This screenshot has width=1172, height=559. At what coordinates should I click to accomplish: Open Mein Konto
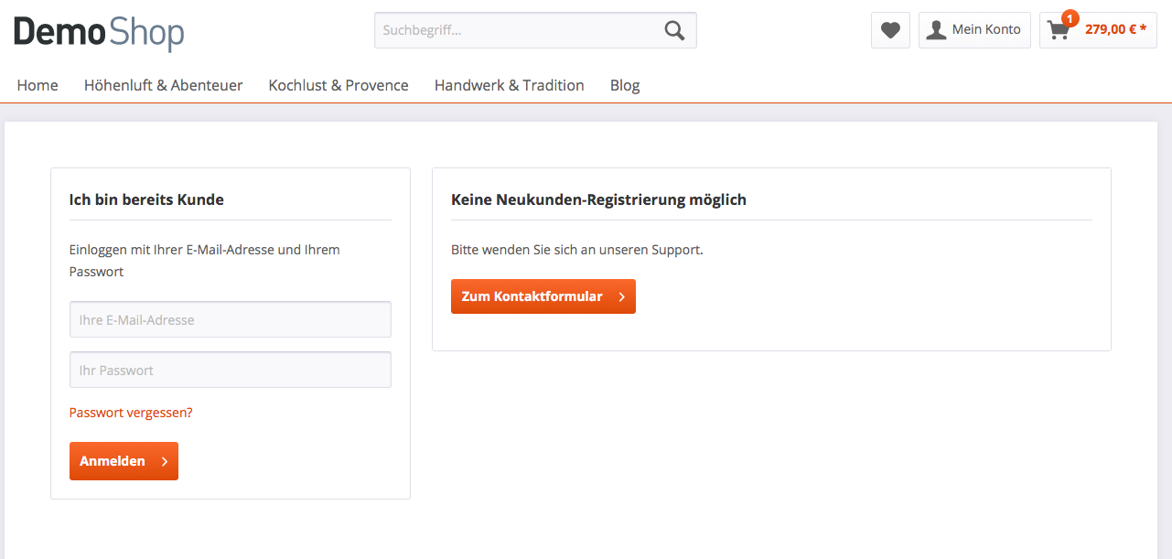pyautogui.click(x=986, y=29)
